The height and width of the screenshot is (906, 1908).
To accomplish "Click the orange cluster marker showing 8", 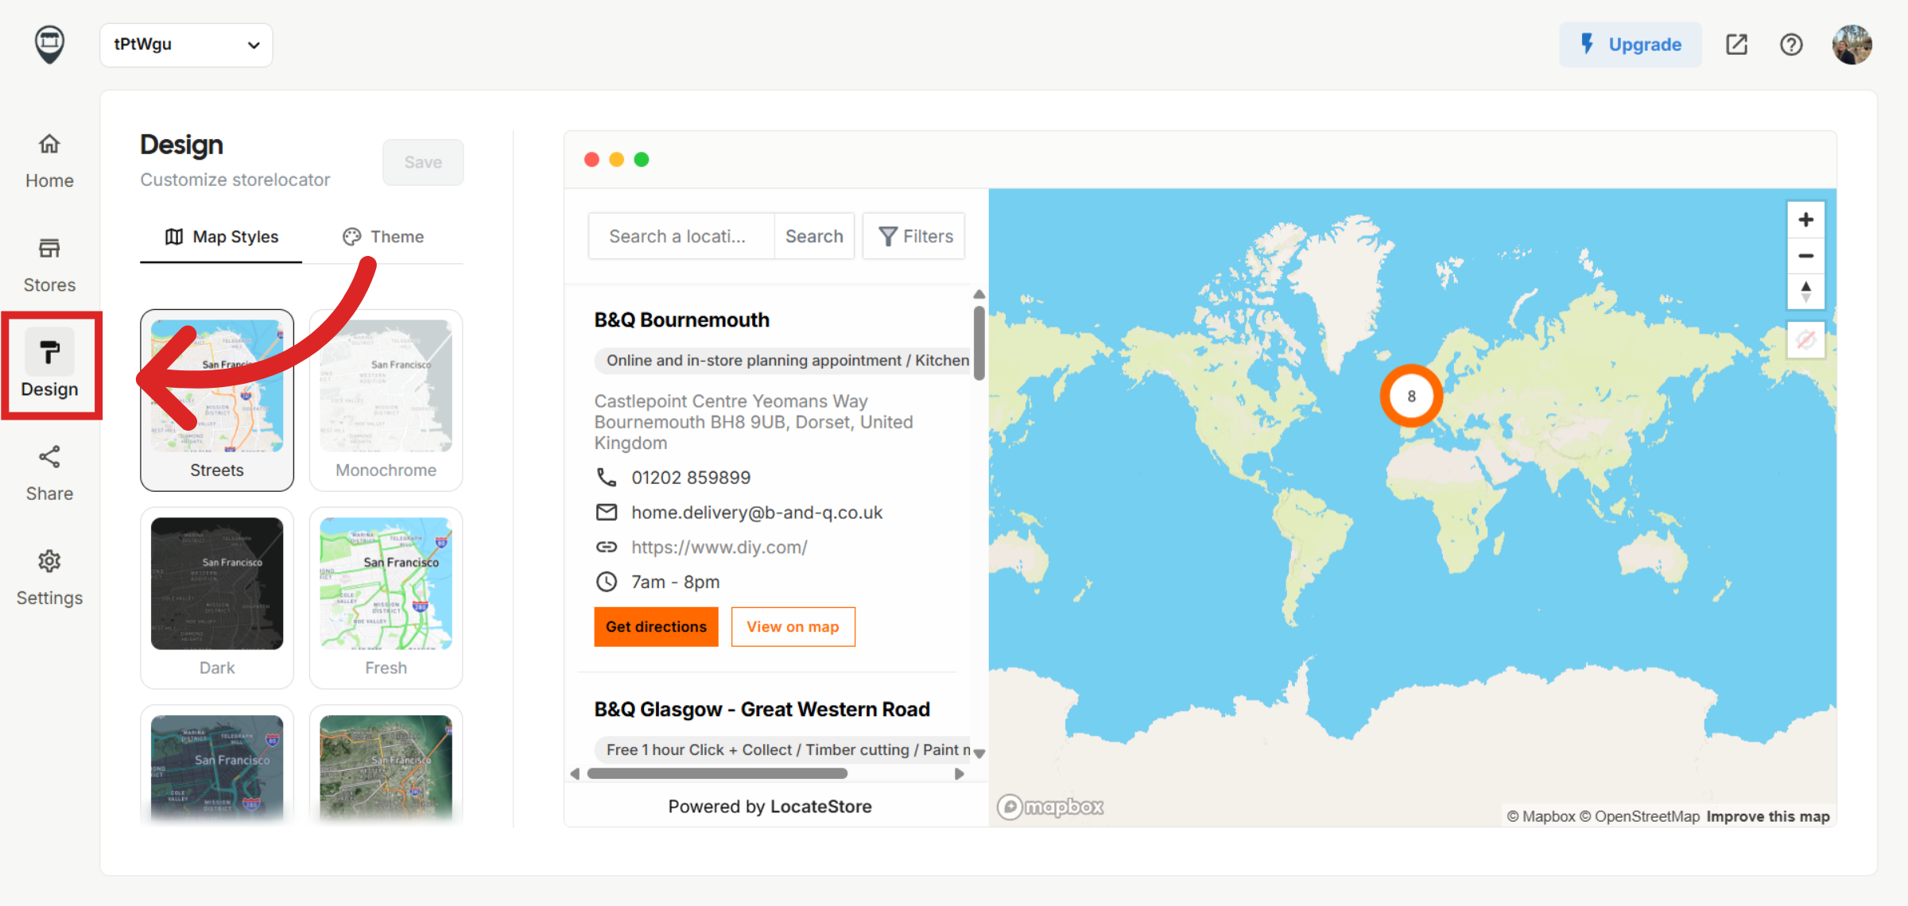I will coord(1411,396).
